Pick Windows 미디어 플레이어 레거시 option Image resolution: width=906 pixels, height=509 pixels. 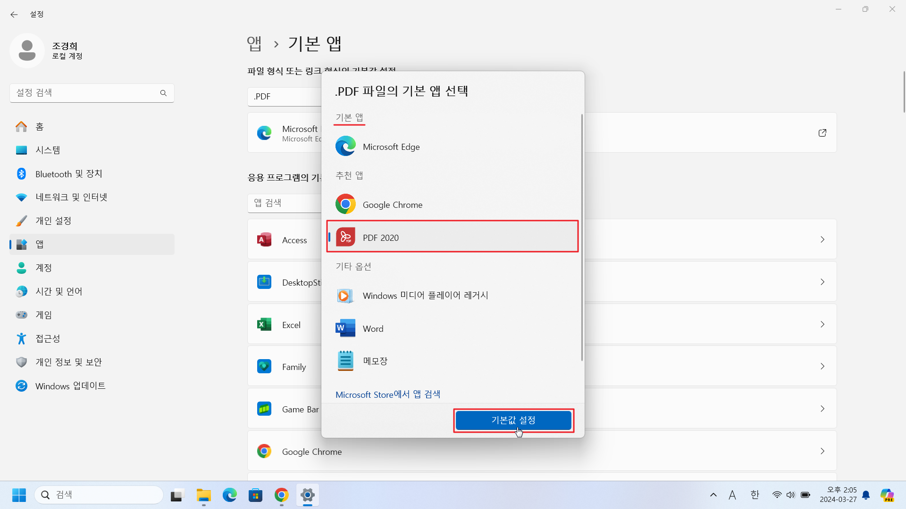[x=453, y=296]
